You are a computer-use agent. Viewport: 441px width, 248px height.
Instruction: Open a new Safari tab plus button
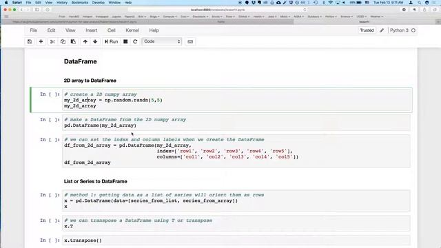(x=438, y=21)
